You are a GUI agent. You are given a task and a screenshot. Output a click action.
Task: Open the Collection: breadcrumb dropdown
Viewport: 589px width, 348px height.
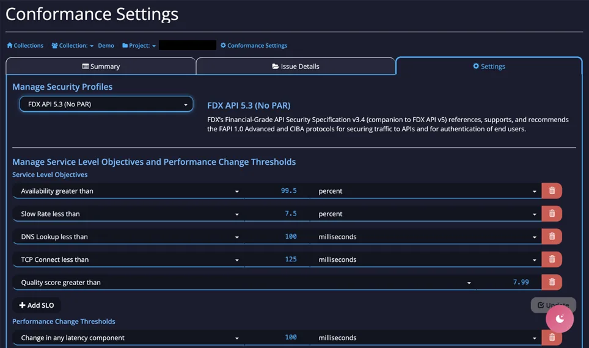click(73, 45)
